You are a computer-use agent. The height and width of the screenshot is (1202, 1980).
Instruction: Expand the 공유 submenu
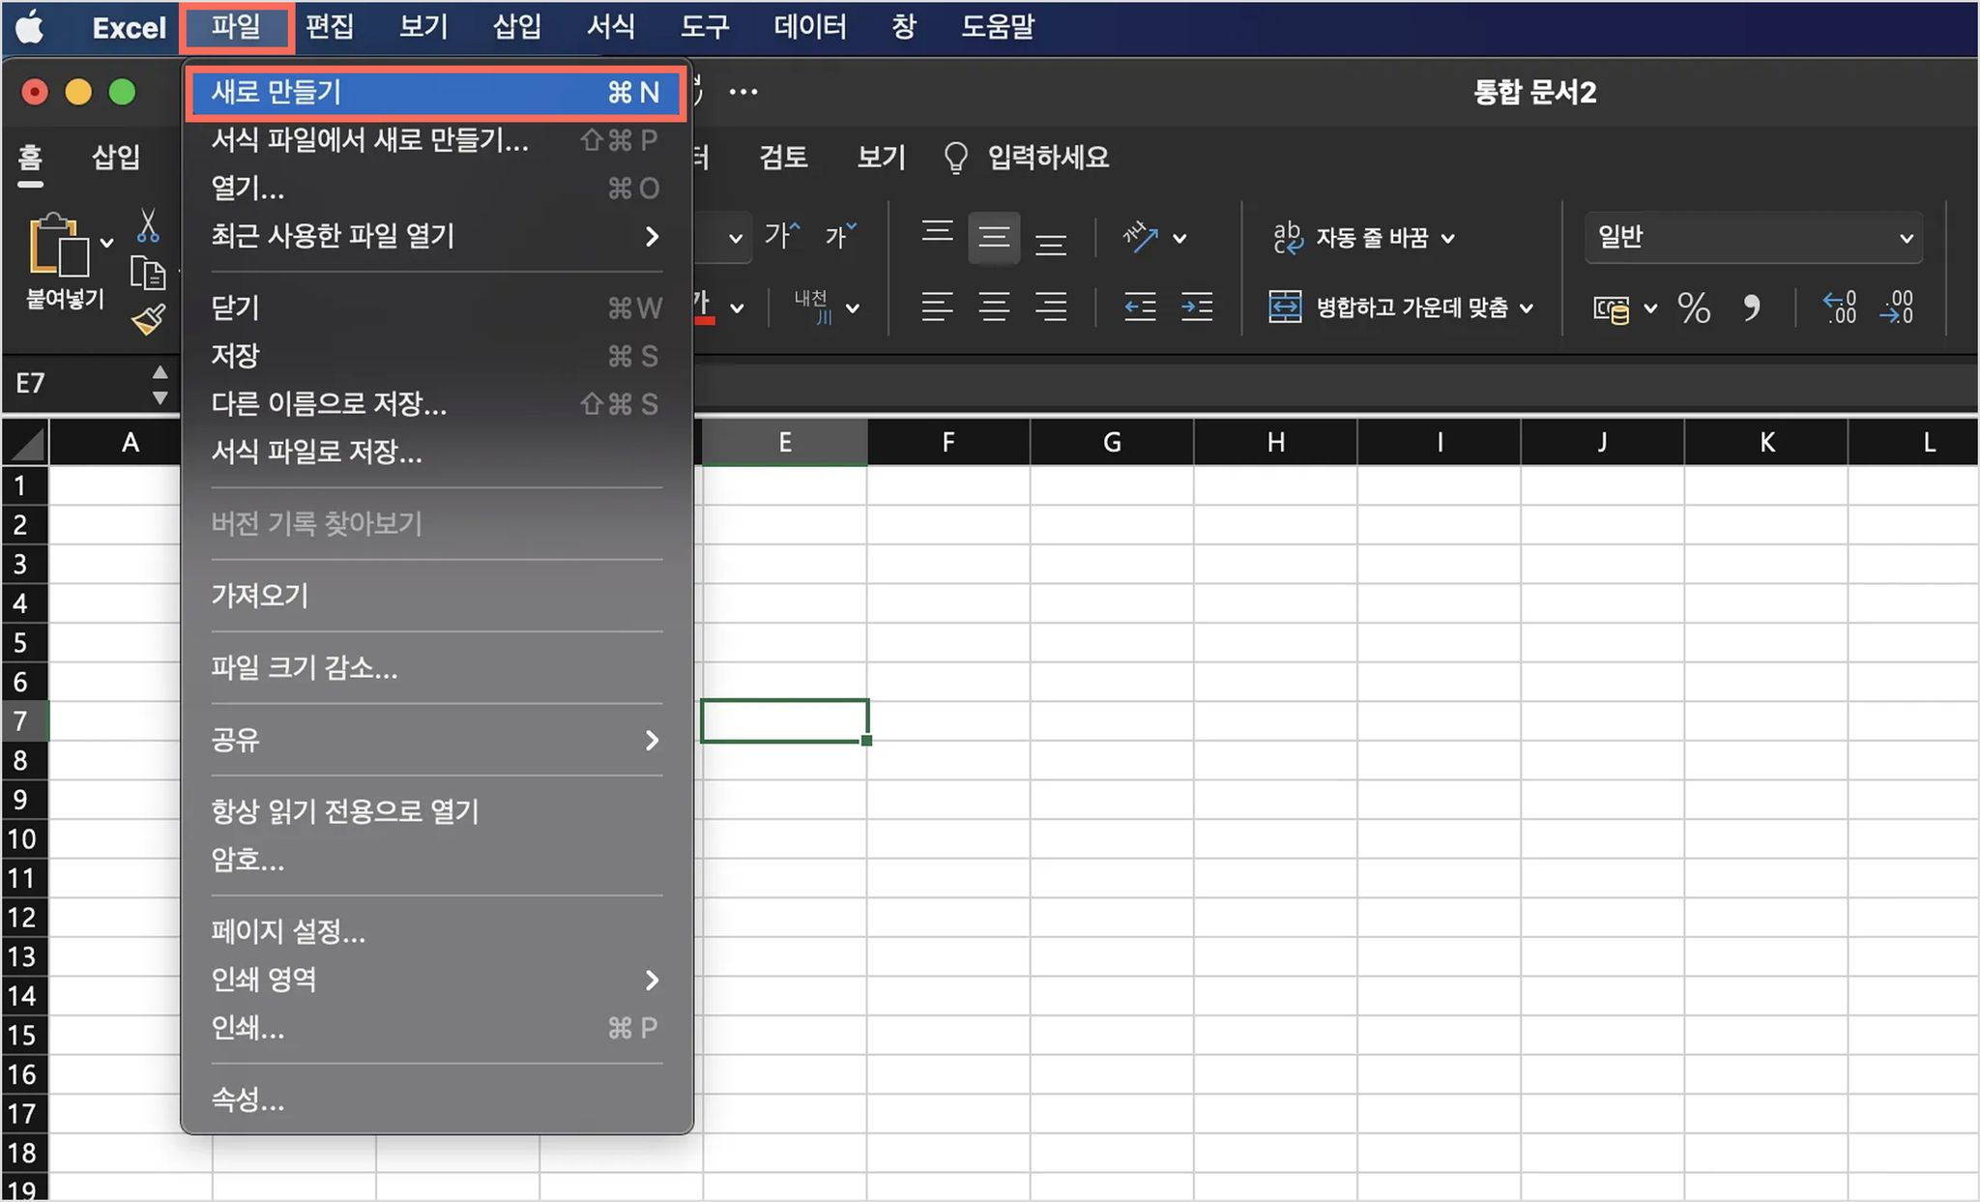pyautogui.click(x=436, y=740)
